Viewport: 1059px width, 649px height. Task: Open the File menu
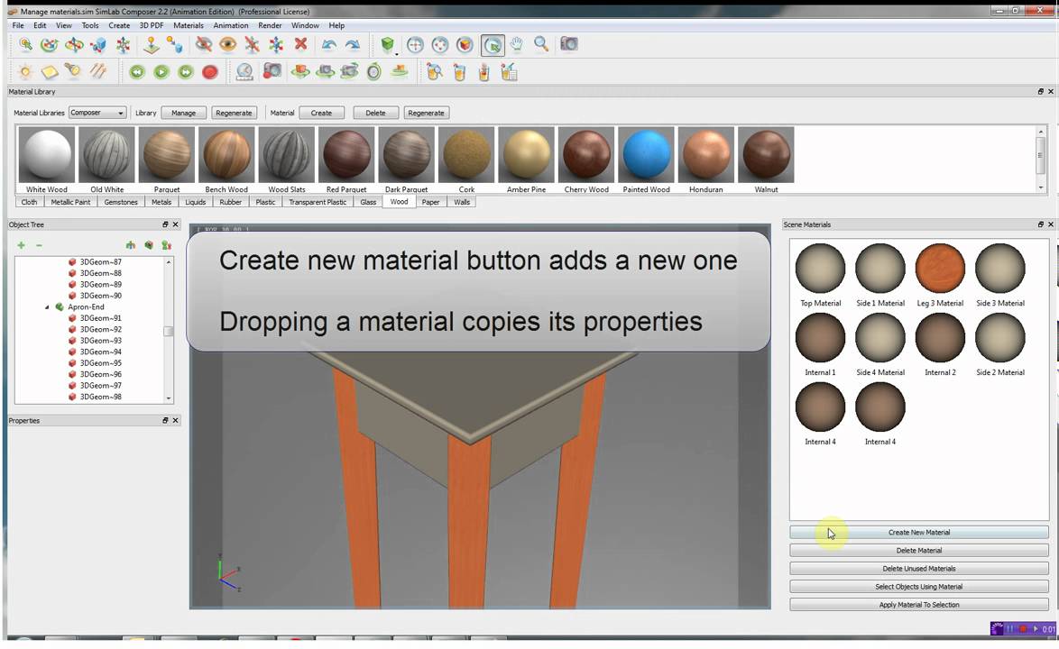click(x=18, y=25)
